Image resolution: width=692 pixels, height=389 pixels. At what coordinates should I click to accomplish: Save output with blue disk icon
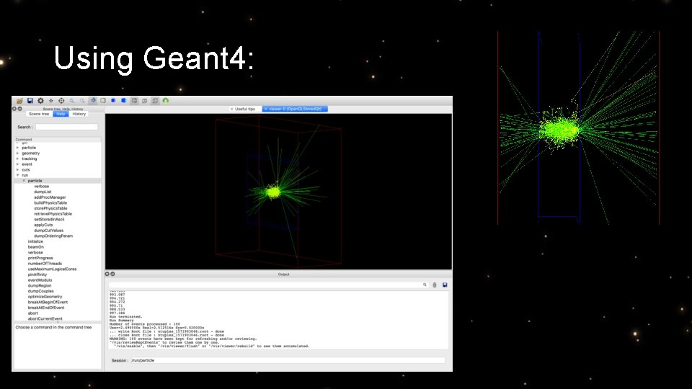click(445, 285)
